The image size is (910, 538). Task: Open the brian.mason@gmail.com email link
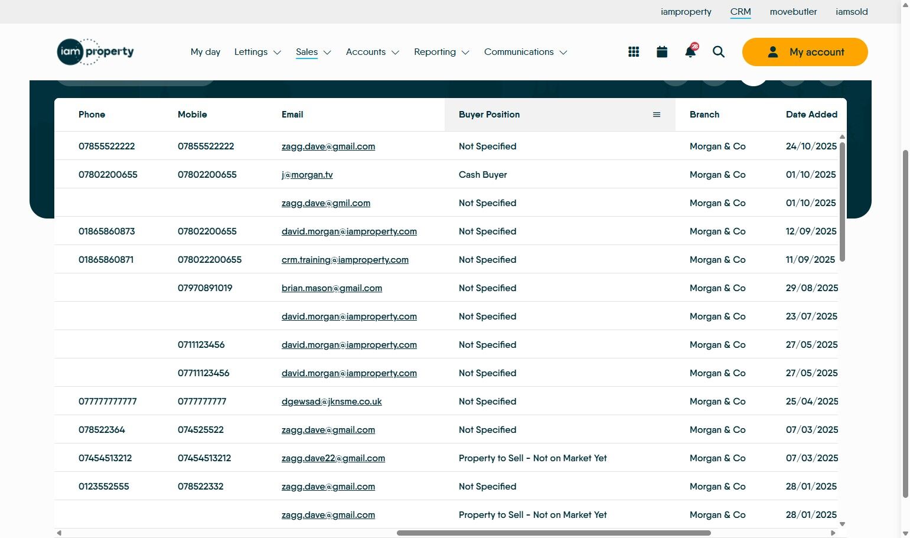[332, 288]
